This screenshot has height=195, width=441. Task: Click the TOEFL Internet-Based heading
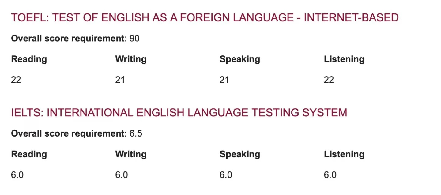205,18
